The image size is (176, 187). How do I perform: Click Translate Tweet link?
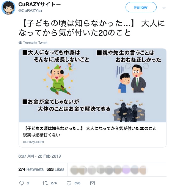[x=35, y=42]
